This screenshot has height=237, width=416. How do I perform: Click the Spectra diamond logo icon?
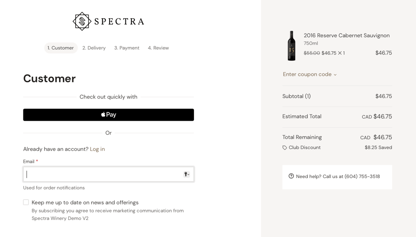82,21
